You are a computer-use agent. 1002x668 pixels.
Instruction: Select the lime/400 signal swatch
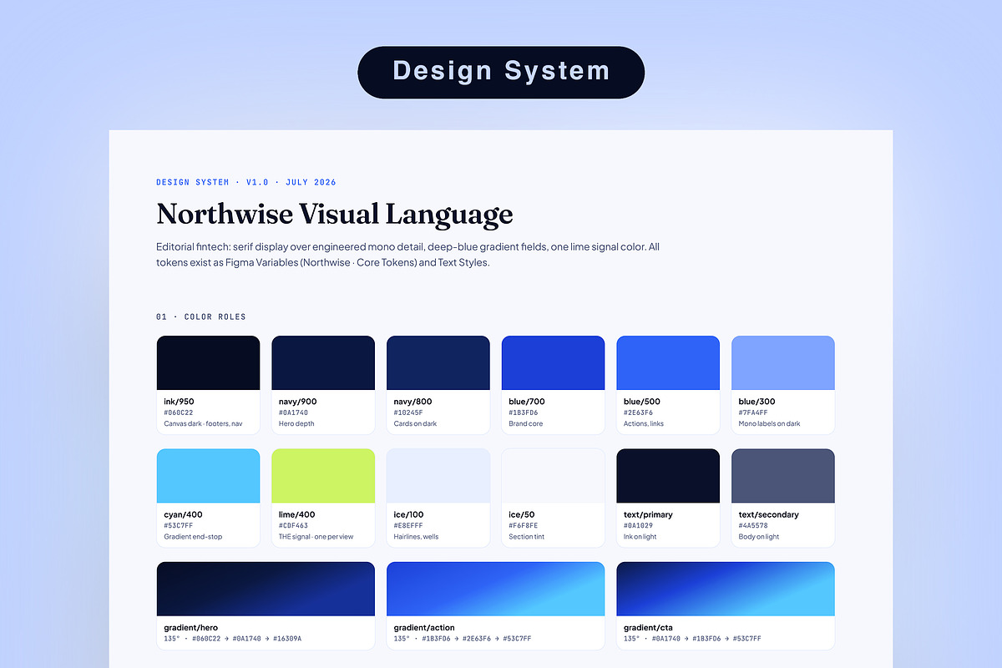[323, 498]
